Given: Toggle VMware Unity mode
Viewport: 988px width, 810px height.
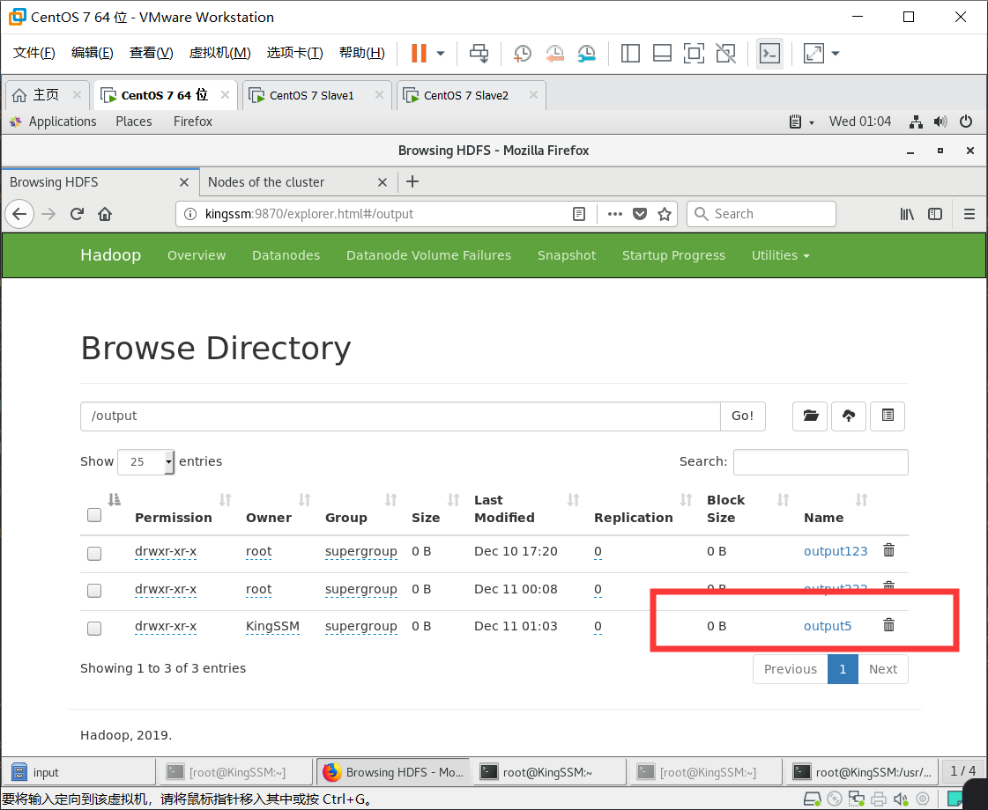Looking at the screenshot, I should (726, 54).
